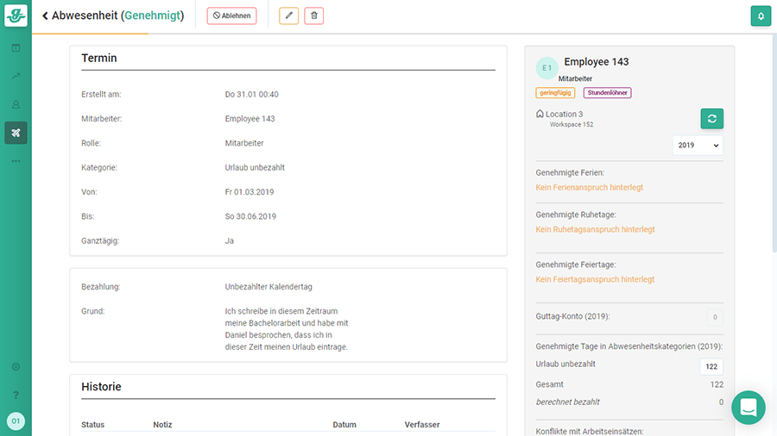Click the green app logo in sidebar
Image resolution: width=777 pixels, height=436 pixels.
tap(16, 16)
